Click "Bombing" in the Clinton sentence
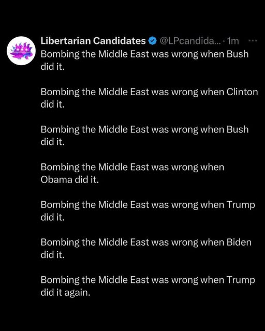Screen dimensions: 265x331 [60, 92]
